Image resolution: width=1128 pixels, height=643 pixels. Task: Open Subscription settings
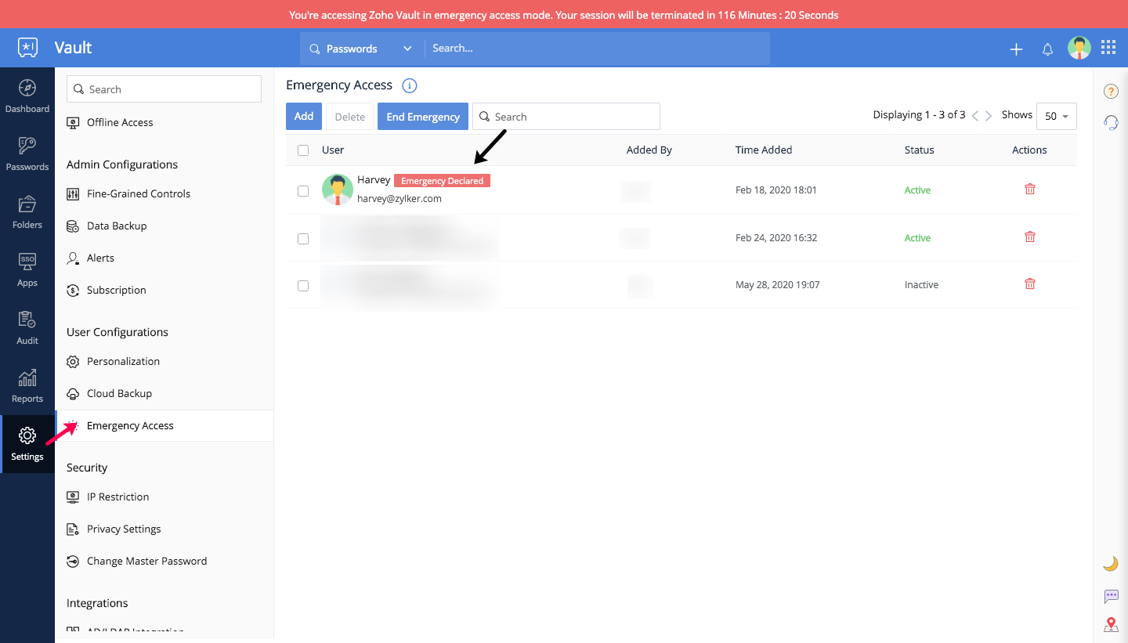point(117,290)
